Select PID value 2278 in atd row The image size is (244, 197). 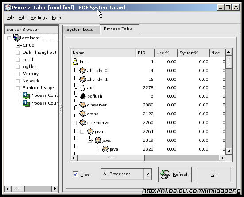[148, 88]
